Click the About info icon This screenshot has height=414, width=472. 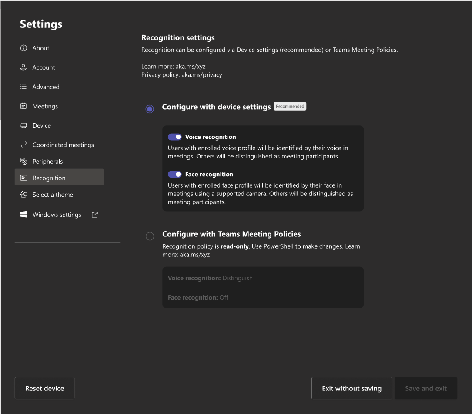[x=23, y=48]
